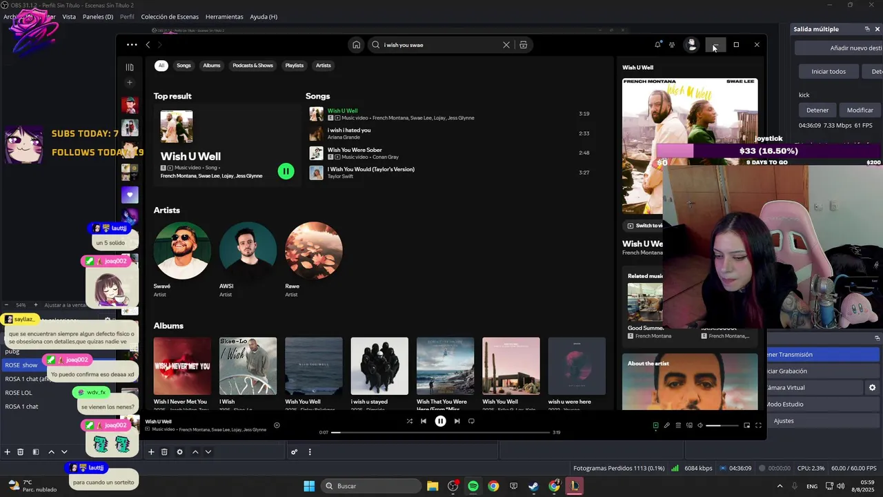This screenshot has width=883, height=497.
Task: Open artist Swavé card
Action: [182, 260]
